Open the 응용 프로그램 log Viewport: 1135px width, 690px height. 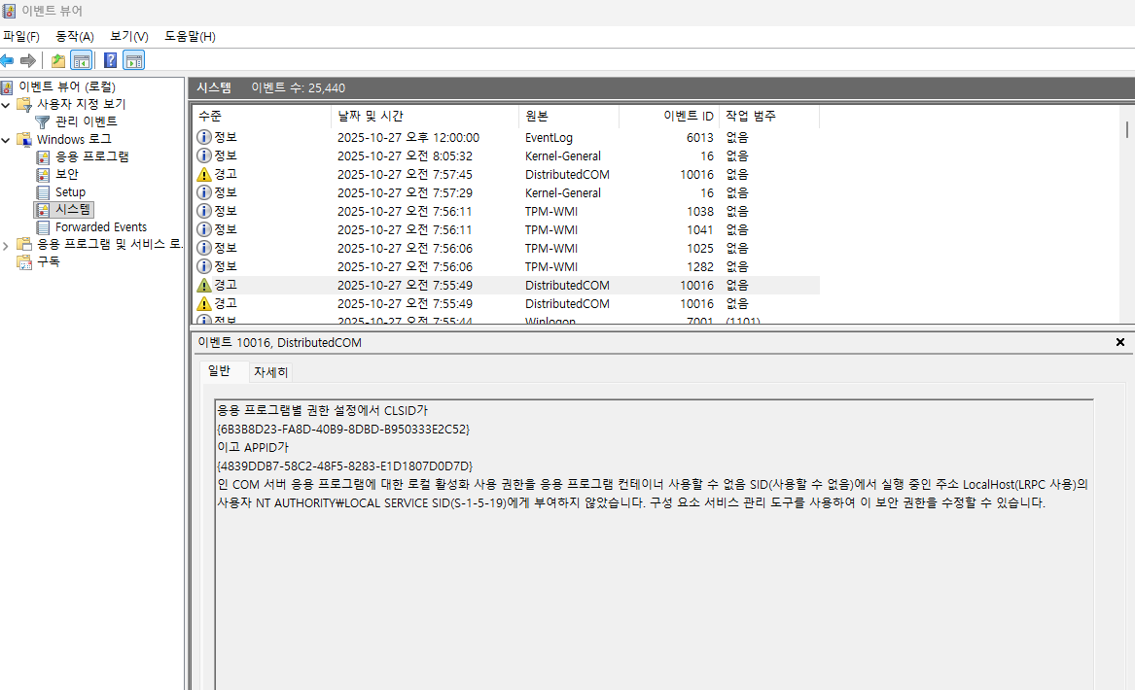(92, 156)
